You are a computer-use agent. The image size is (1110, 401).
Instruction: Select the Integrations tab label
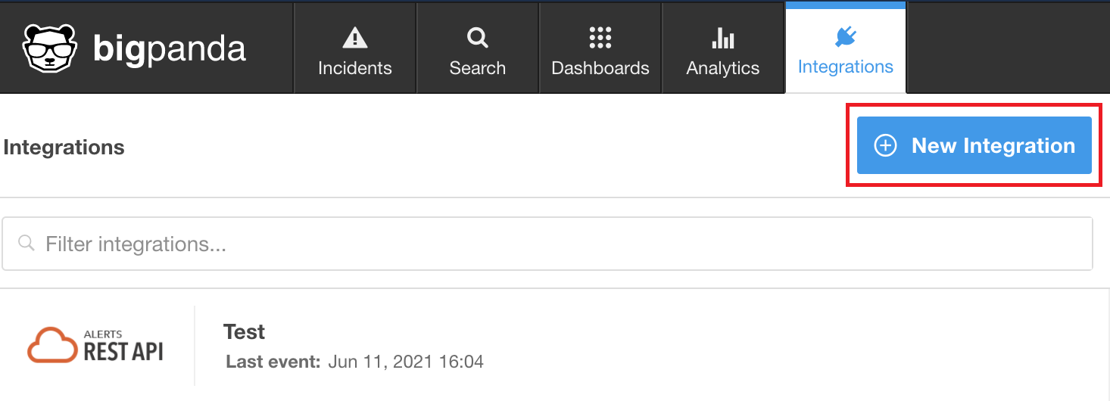(x=845, y=67)
